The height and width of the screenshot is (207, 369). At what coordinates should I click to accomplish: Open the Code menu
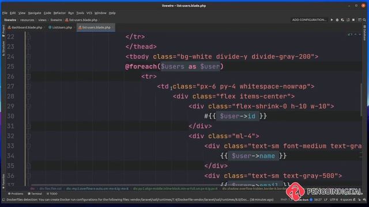click(47, 13)
